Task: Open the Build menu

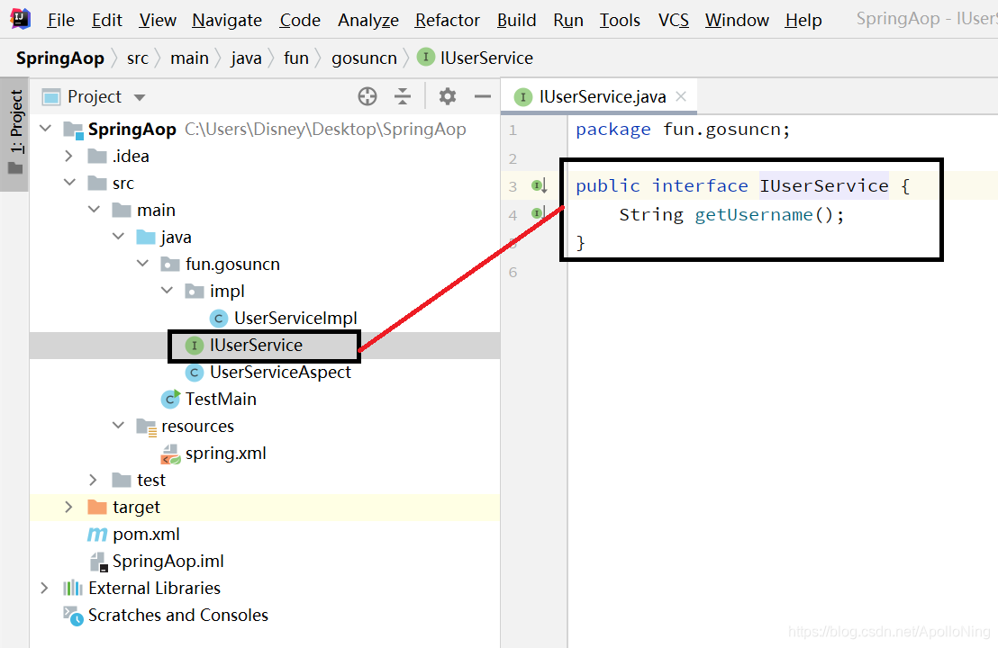Action: click(x=516, y=21)
